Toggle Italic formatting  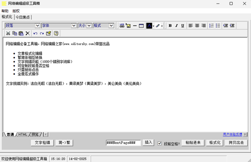tap(177, 25)
